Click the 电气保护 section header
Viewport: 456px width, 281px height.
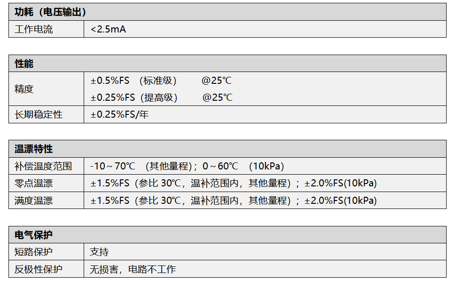coord(34,235)
